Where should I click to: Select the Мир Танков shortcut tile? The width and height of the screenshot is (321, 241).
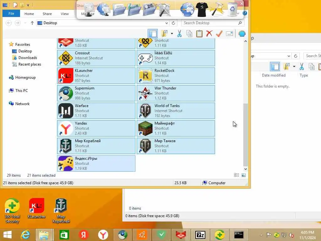(176, 146)
